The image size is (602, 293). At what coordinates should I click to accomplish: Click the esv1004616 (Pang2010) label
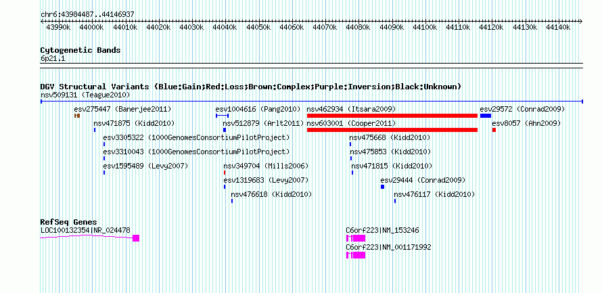coord(258,109)
